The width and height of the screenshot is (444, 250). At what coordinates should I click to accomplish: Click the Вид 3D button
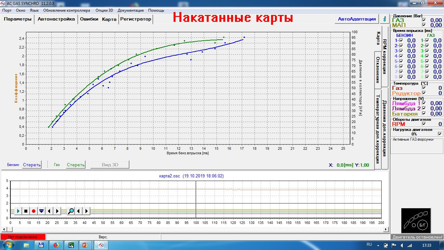tap(110, 165)
